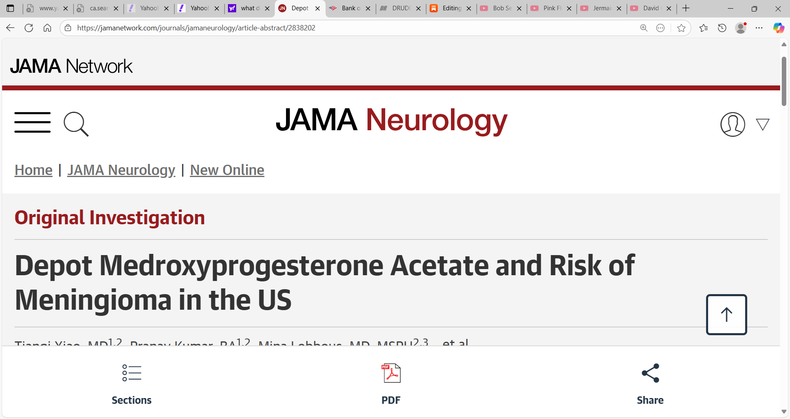Open the favorites list
The height and width of the screenshot is (419, 790).
(x=704, y=28)
